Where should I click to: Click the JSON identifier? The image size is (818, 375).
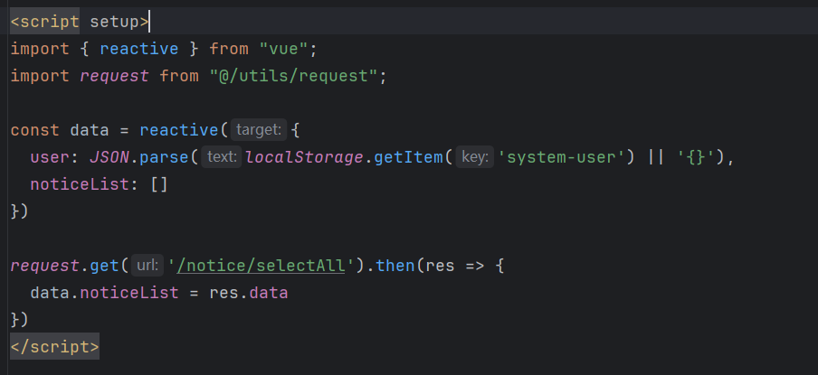(x=109, y=157)
